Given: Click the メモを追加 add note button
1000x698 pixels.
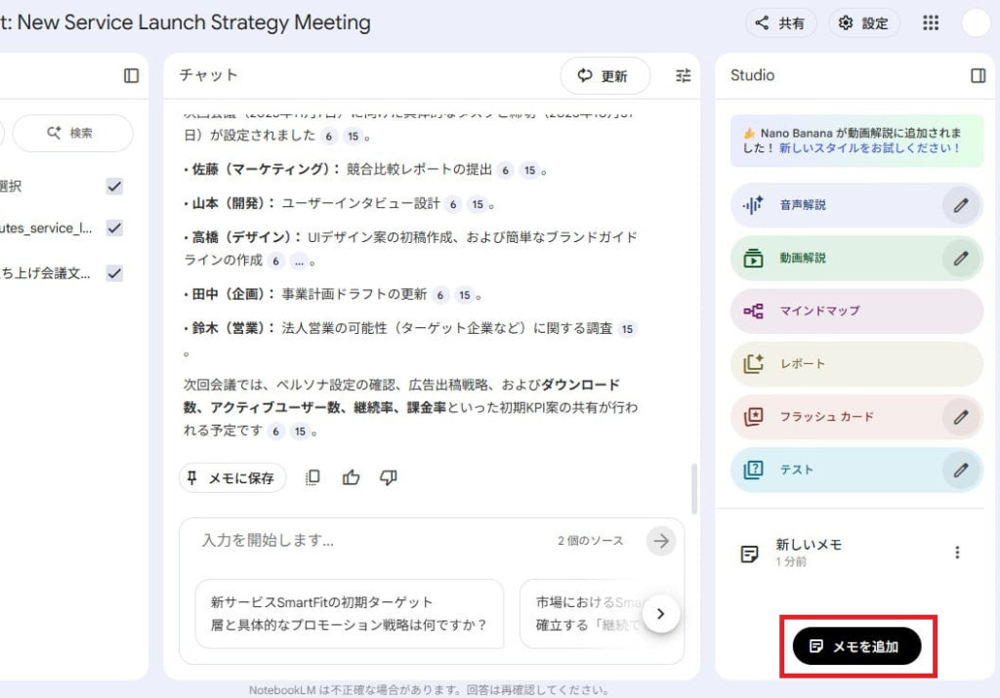Looking at the screenshot, I should (857, 645).
